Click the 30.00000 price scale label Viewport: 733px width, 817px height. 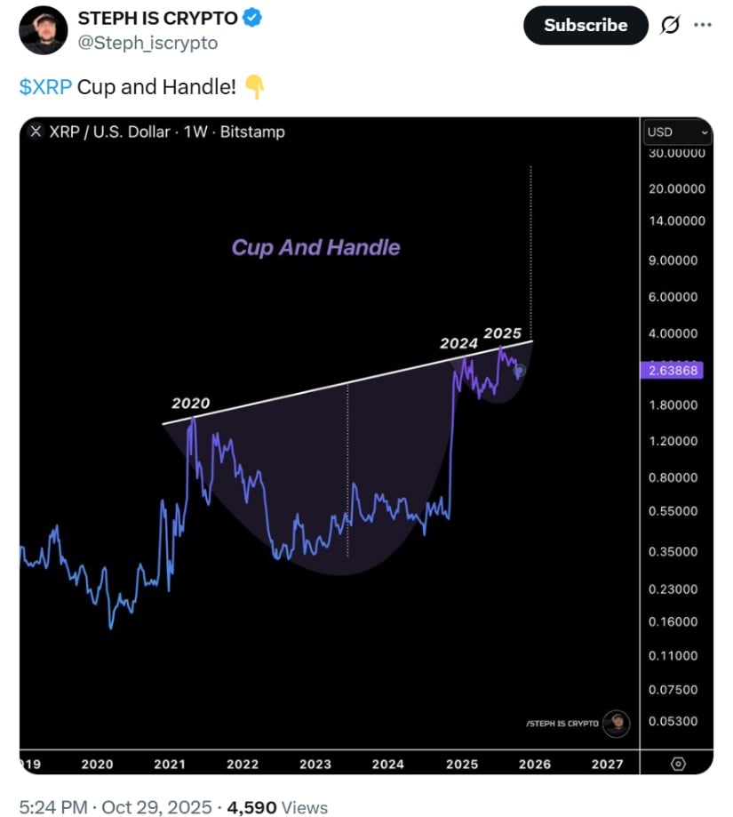click(676, 153)
